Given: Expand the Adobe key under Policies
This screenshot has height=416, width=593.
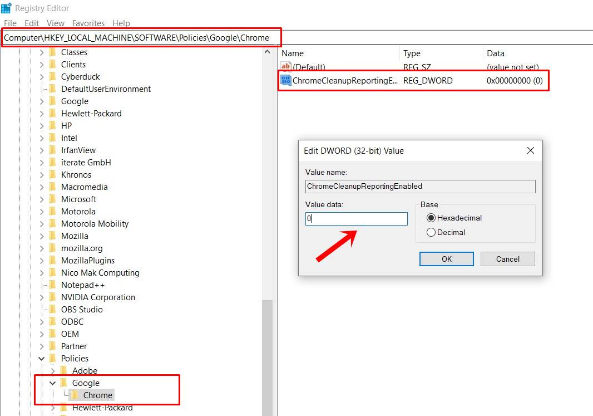Looking at the screenshot, I should pyautogui.click(x=52, y=371).
